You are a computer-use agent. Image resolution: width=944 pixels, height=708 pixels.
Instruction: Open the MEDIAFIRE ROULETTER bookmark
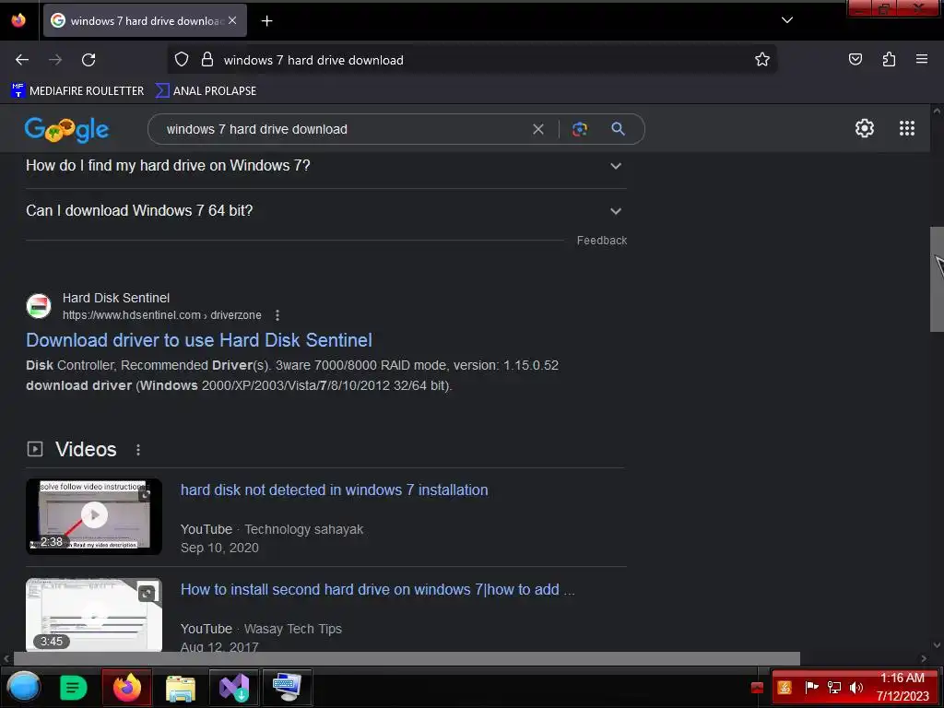tap(77, 91)
